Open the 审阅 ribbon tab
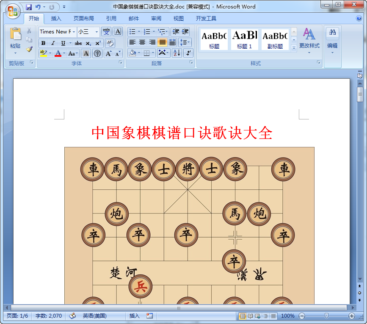The height and width of the screenshot is (324, 367). [156, 18]
